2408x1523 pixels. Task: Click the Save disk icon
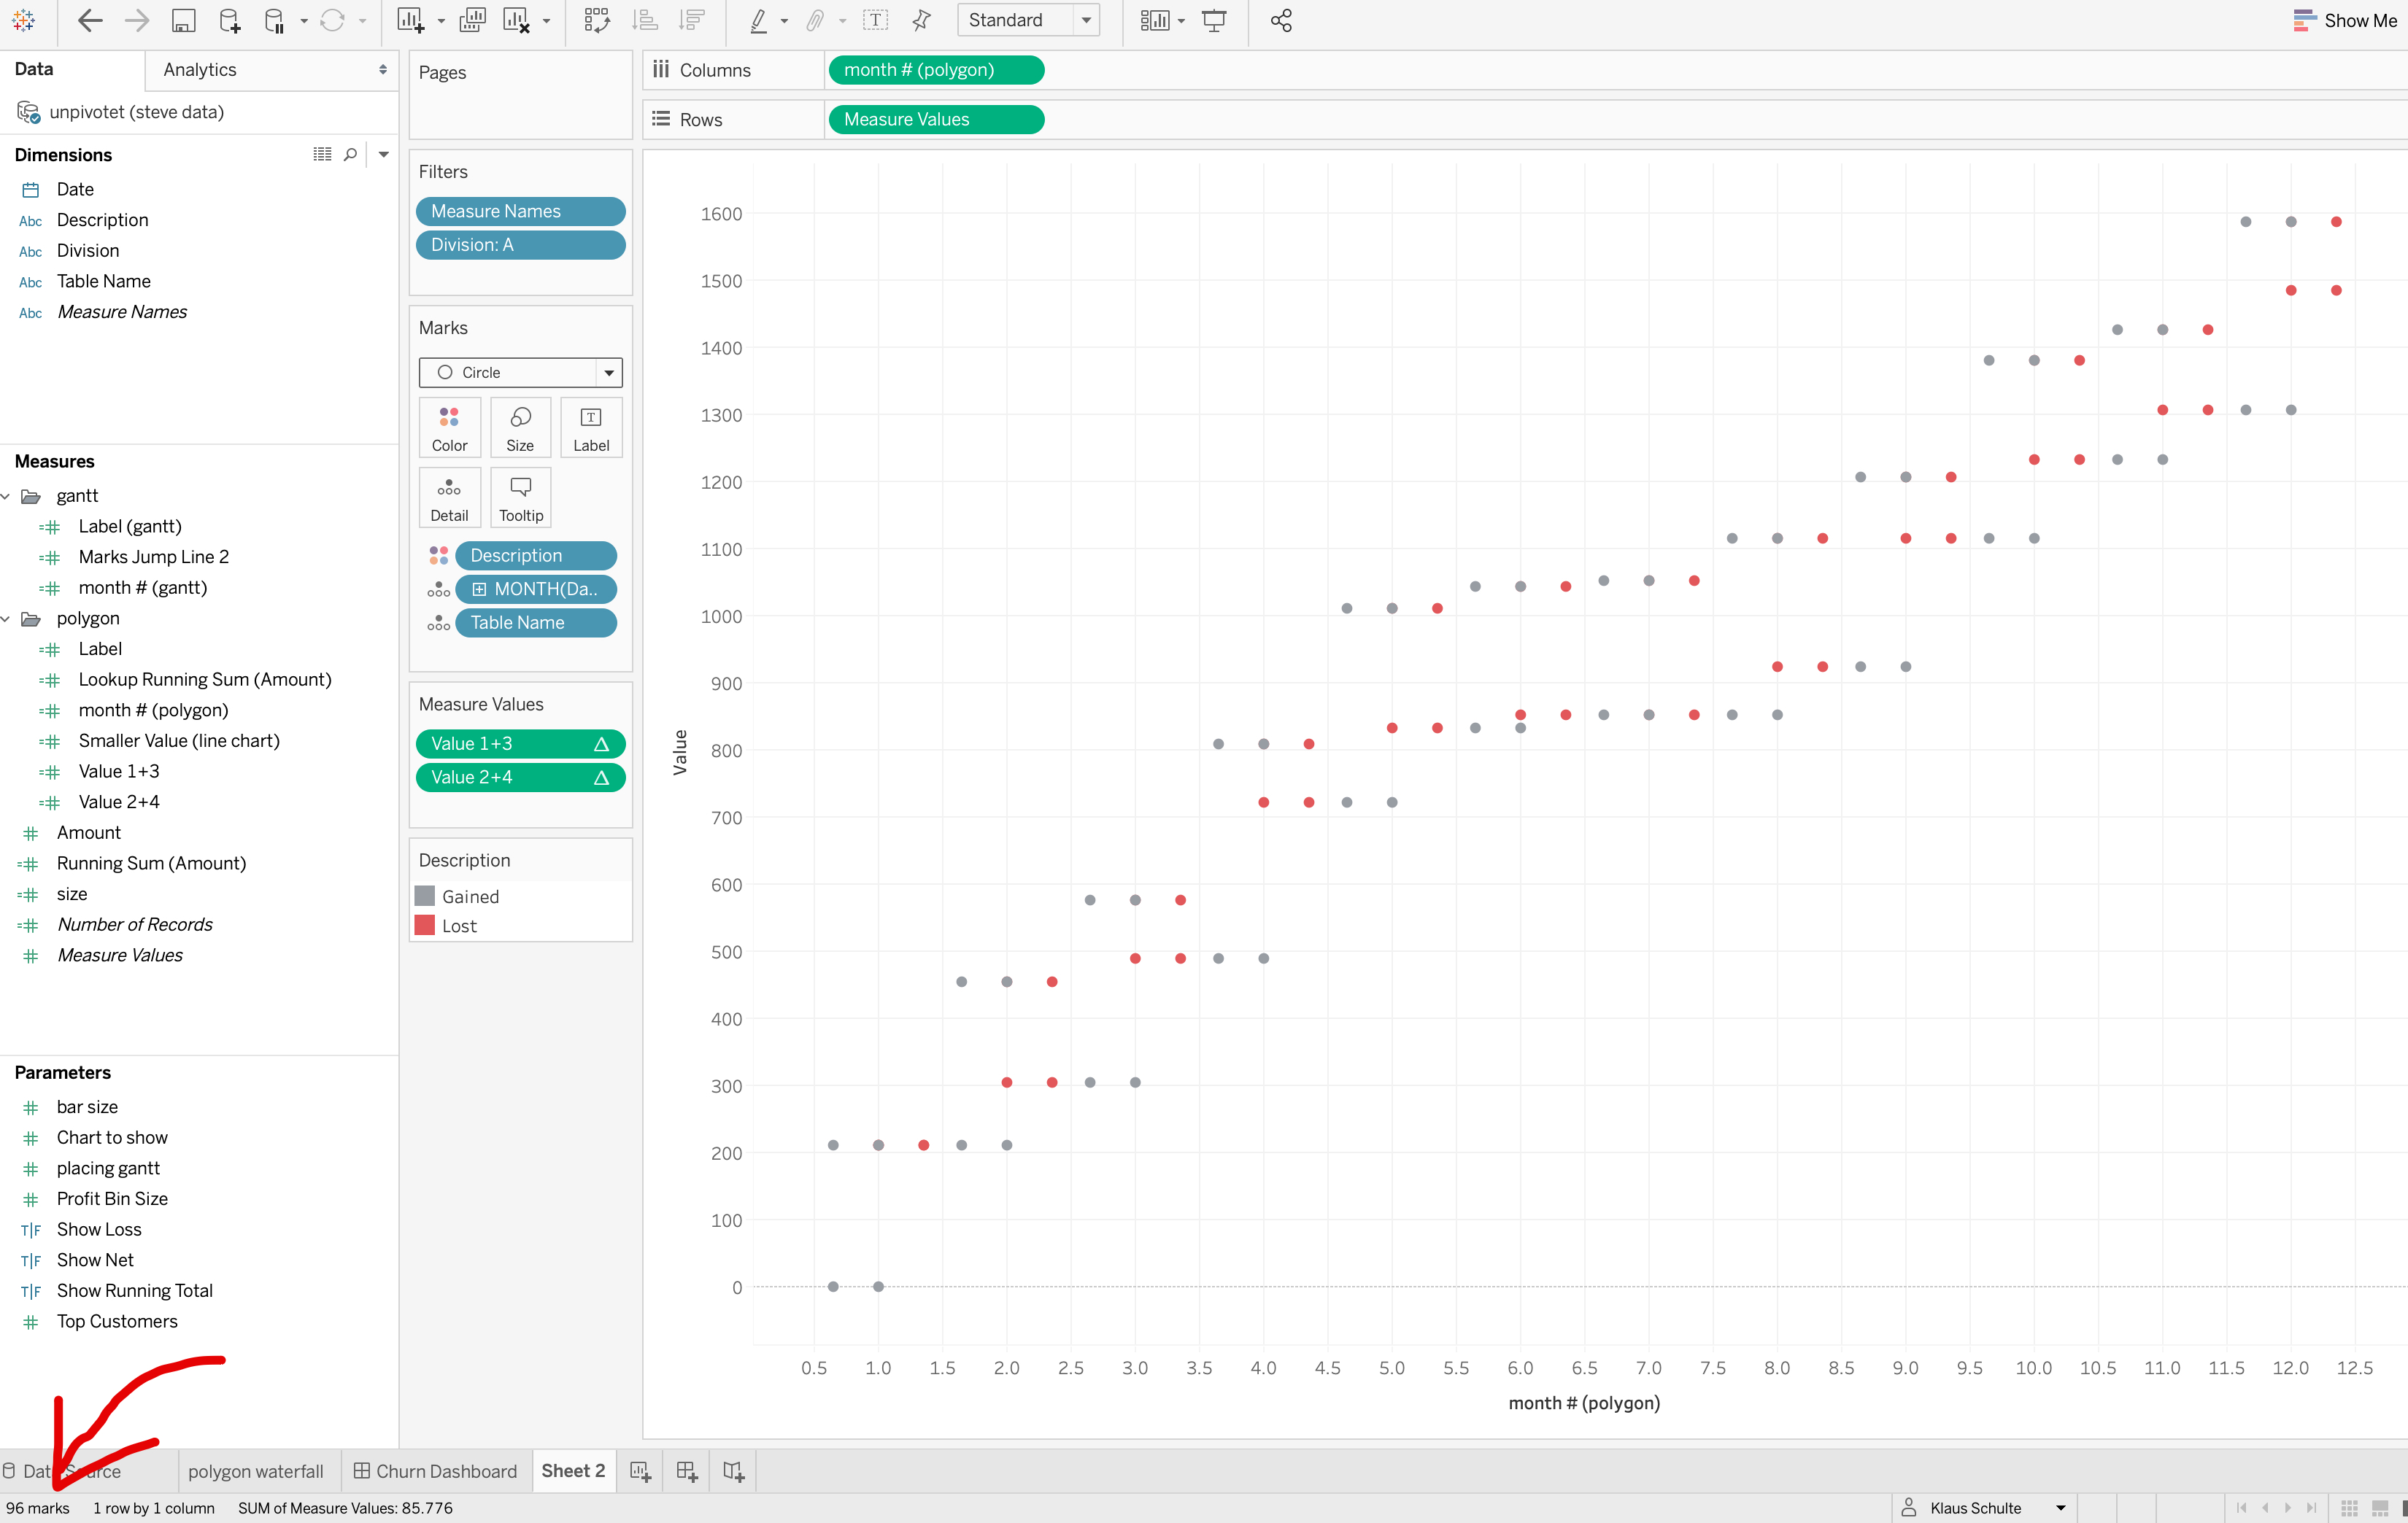coord(183,20)
